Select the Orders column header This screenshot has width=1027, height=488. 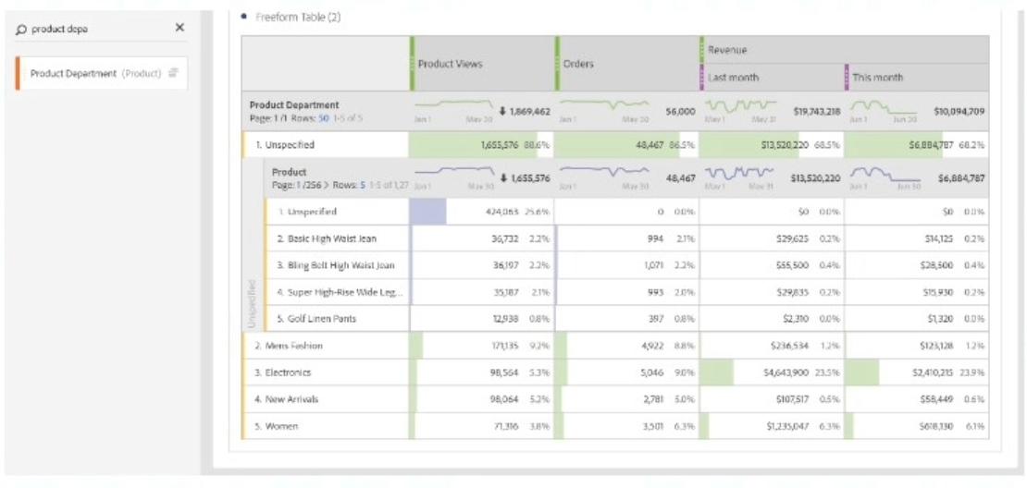tap(578, 64)
